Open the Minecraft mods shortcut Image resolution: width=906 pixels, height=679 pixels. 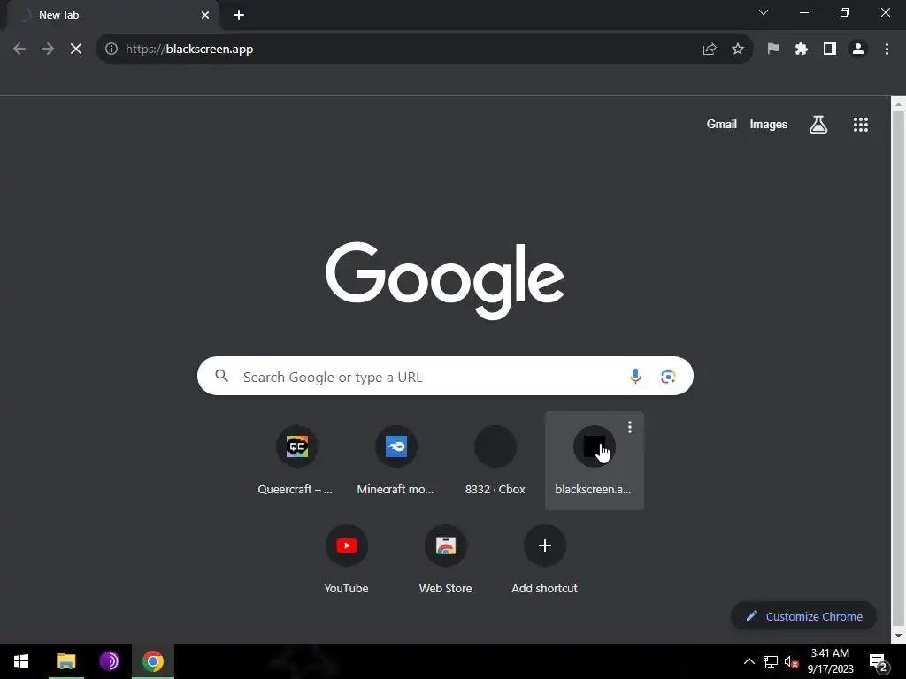pyautogui.click(x=395, y=461)
